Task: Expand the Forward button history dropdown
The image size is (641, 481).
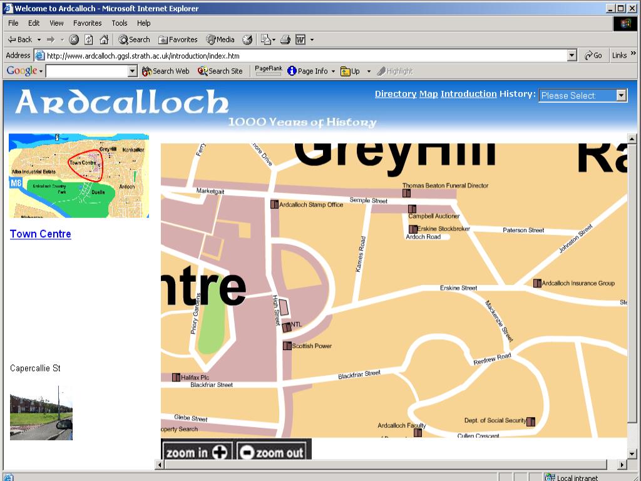Action: click(62, 39)
